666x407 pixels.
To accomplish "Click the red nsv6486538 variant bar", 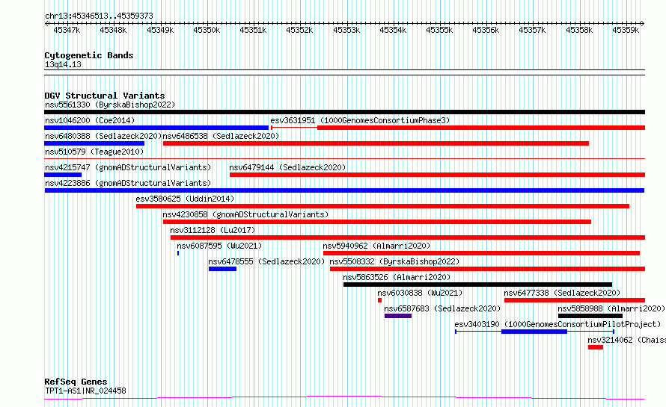I will pyautogui.click(x=376, y=143).
